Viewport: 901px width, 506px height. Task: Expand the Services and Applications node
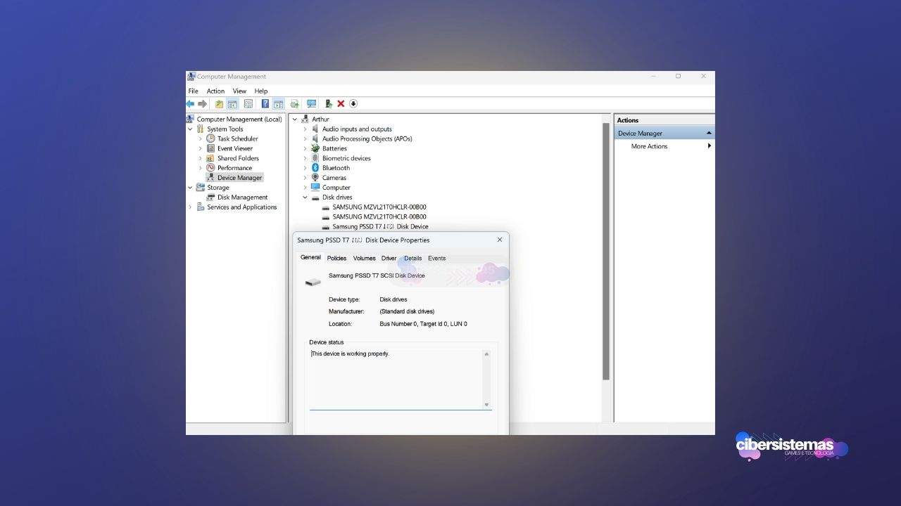pyautogui.click(x=190, y=207)
